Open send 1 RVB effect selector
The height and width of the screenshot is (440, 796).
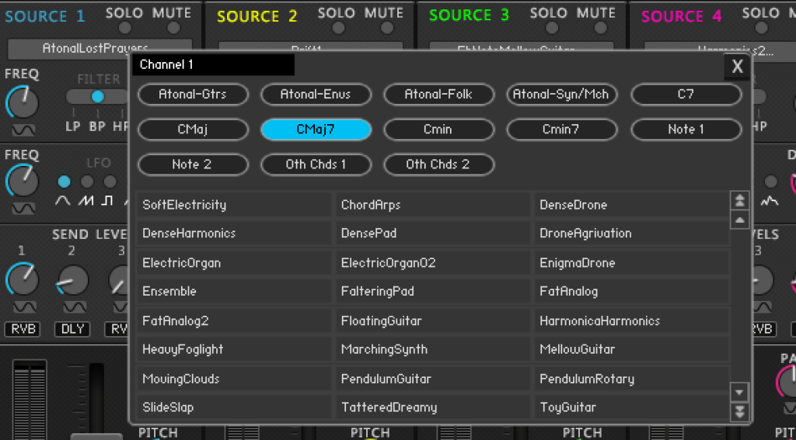23,330
